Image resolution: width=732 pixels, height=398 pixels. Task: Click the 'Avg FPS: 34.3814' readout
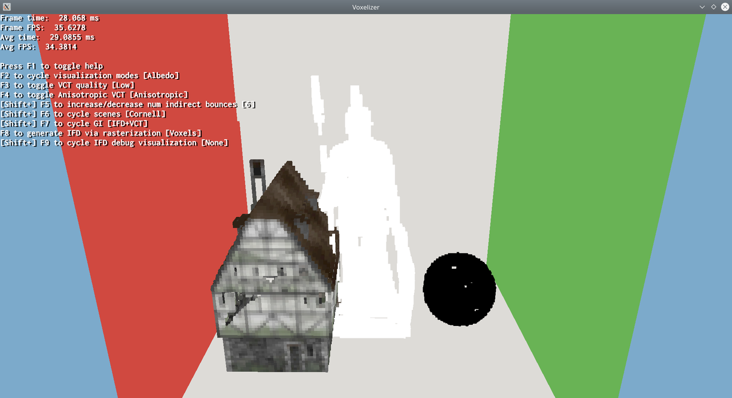coord(38,47)
